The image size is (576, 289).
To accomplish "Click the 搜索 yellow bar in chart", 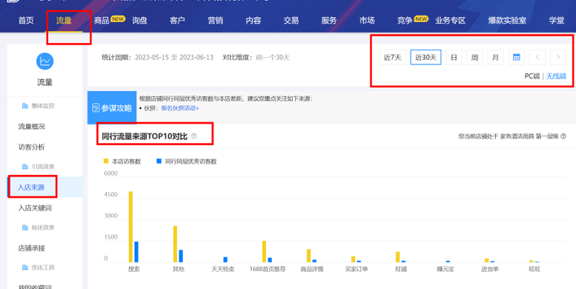I will 130,227.
